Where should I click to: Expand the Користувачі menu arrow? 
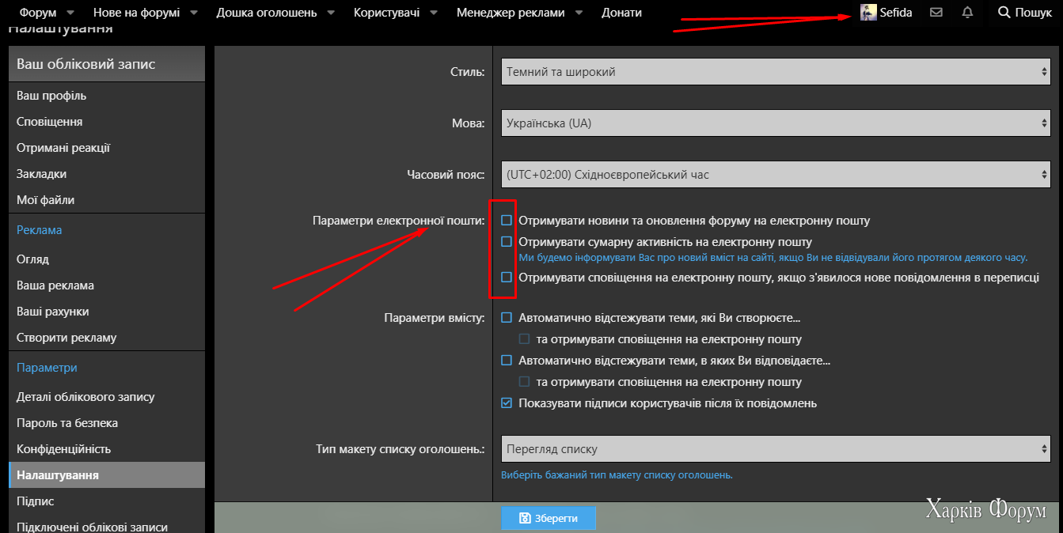(434, 13)
